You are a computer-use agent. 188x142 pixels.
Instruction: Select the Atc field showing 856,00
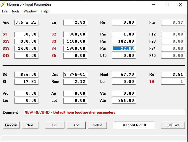124,101
